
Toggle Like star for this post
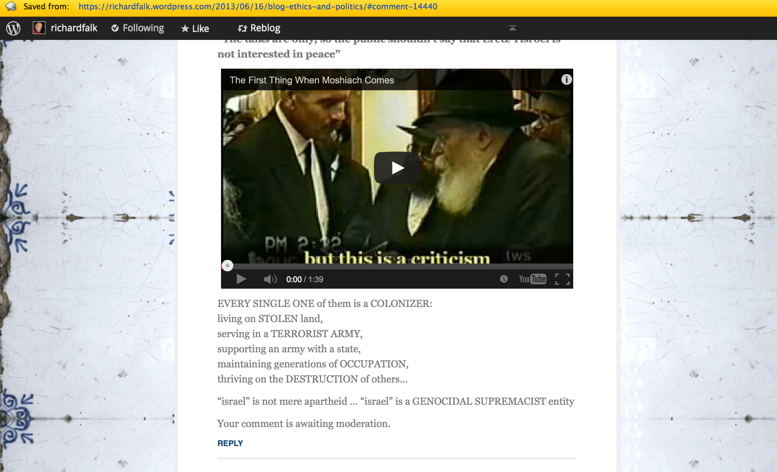point(195,28)
